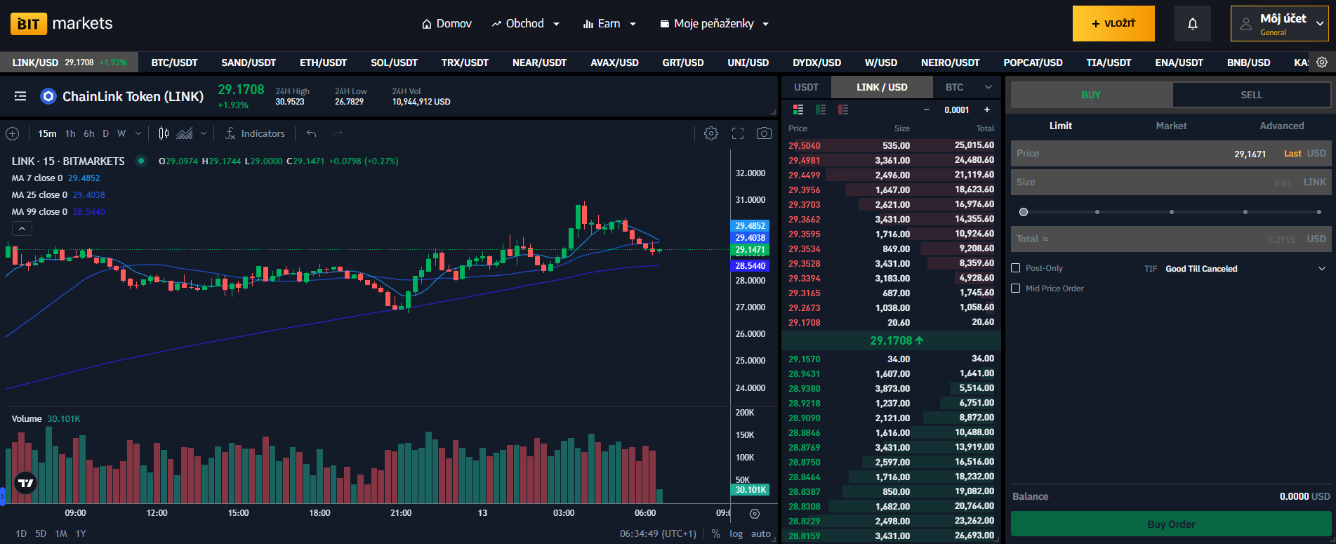Screen dimensions: 1336x544
Task: Enable the Post-Only checkbox
Action: coord(1015,268)
